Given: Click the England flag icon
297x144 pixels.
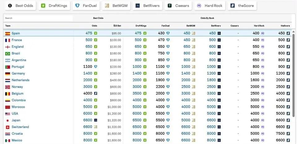Looking at the screenshot, I should pyautogui.click(x=7, y=47).
